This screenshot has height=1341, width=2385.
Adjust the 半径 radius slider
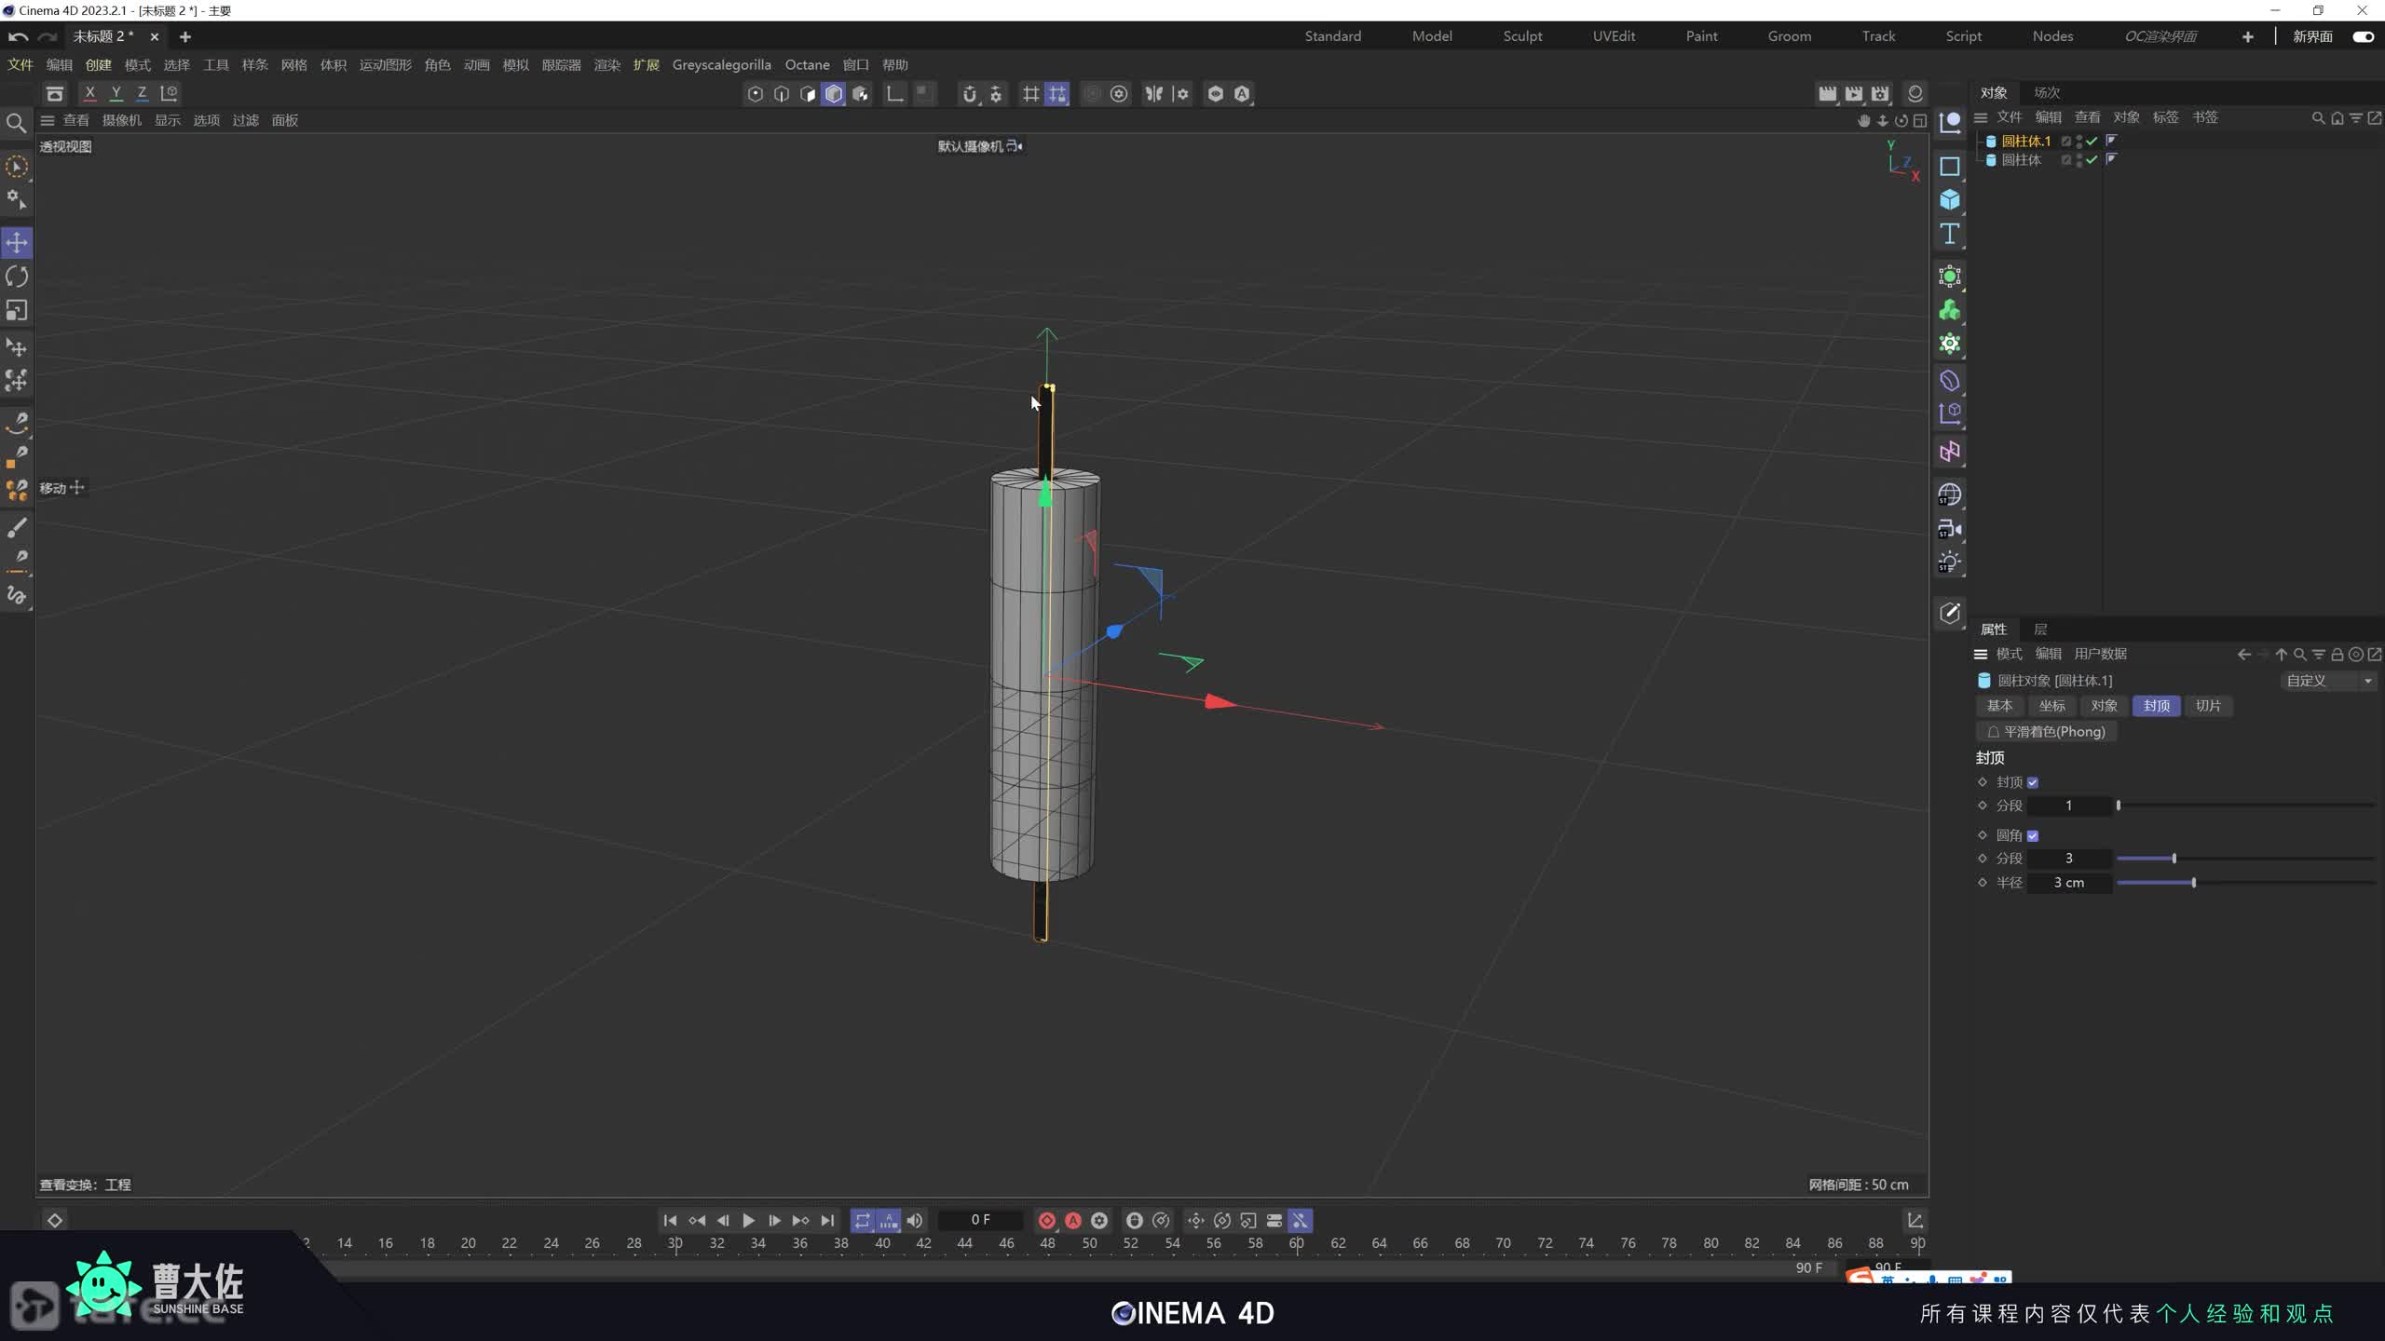(2193, 883)
